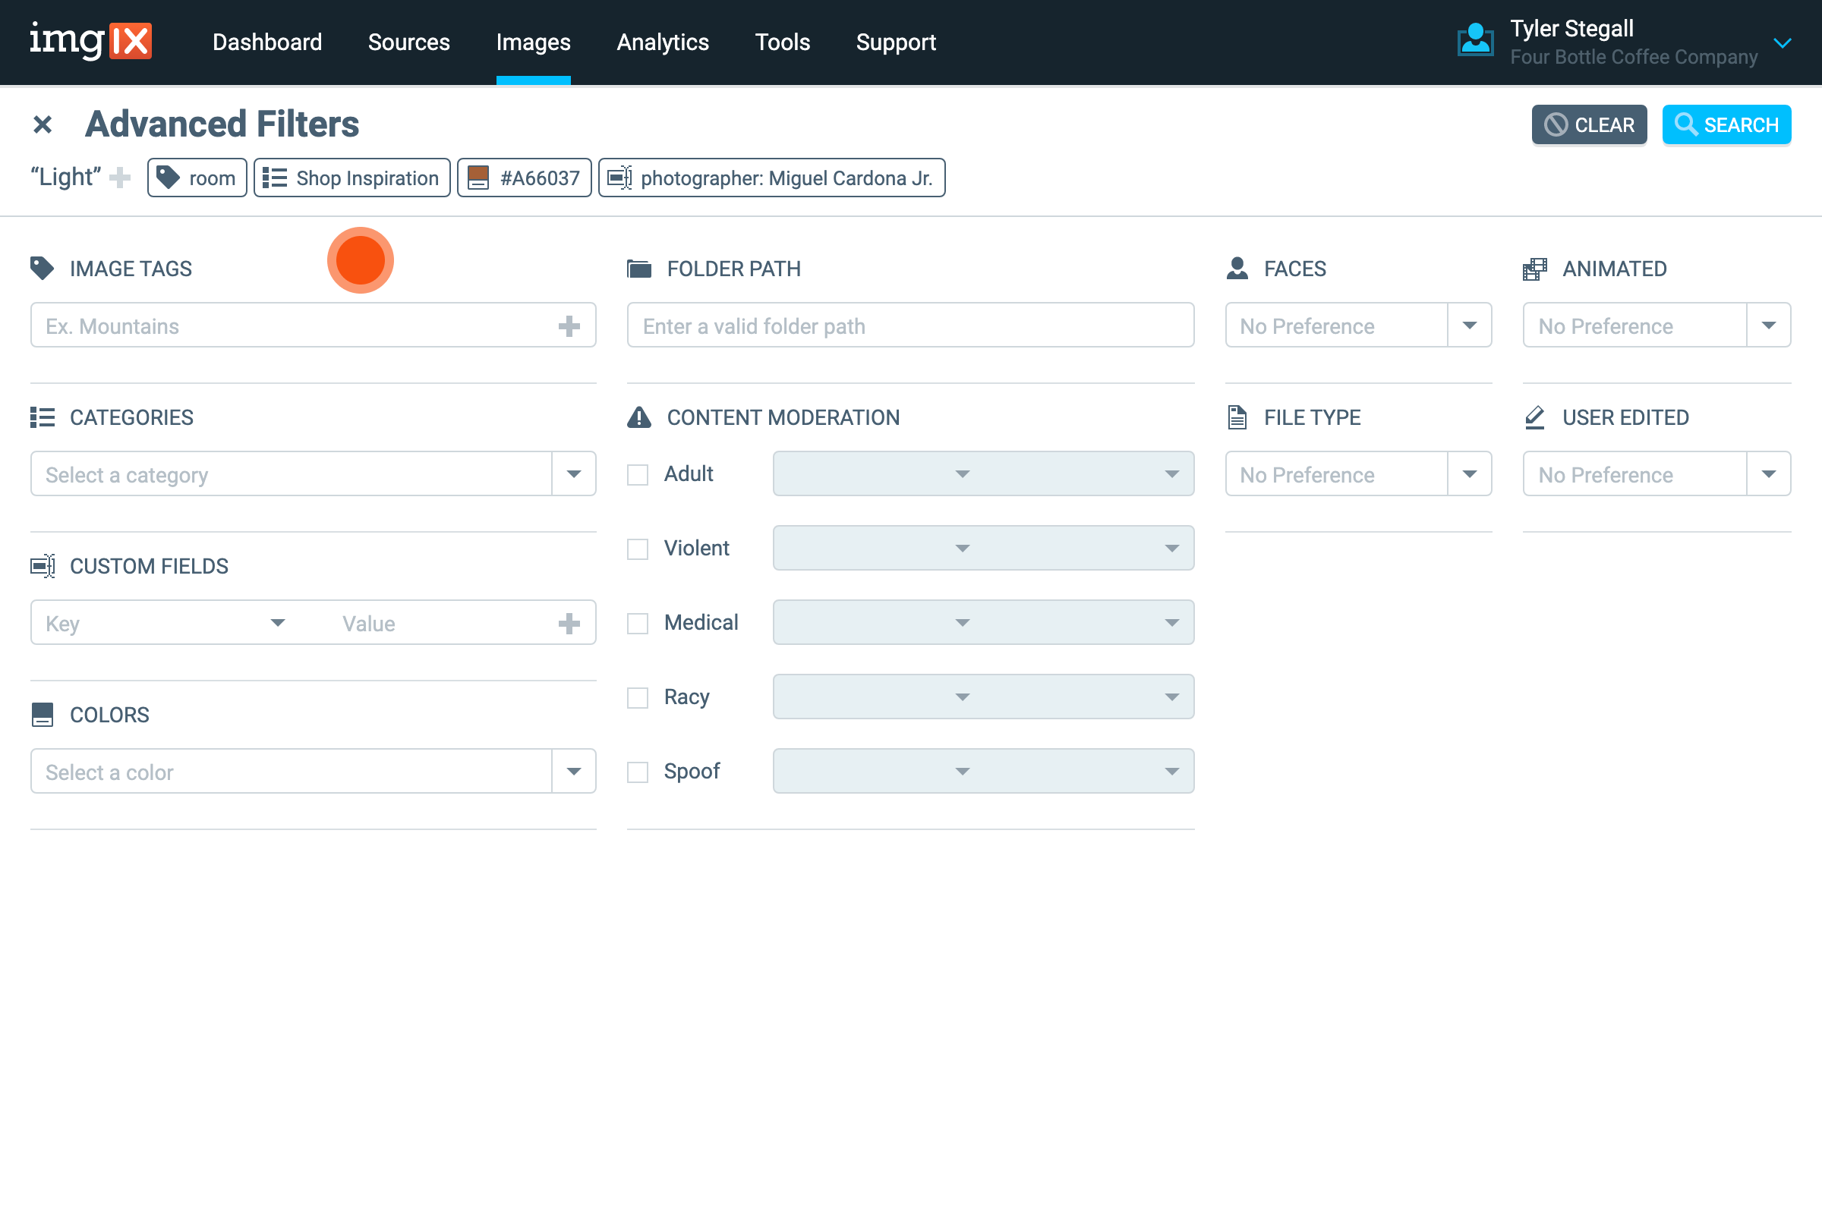The height and width of the screenshot is (1214, 1822).
Task: Click photographer custom field filter chip
Action: pos(771,178)
